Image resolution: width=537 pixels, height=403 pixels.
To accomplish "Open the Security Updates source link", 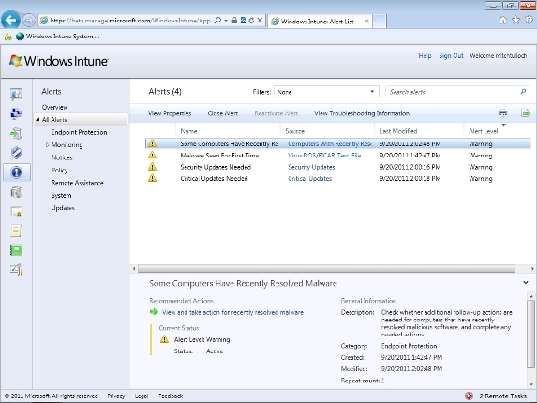I will (x=311, y=167).
